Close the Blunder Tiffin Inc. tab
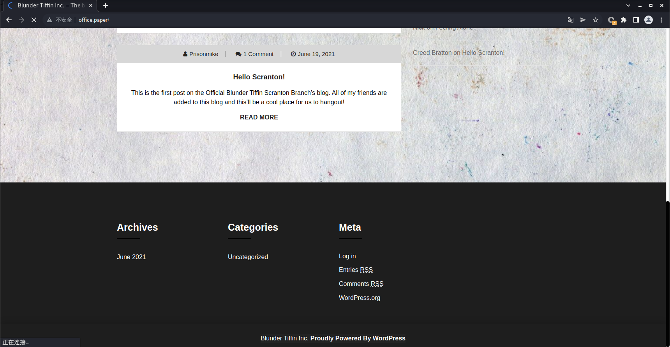 [x=91, y=5]
